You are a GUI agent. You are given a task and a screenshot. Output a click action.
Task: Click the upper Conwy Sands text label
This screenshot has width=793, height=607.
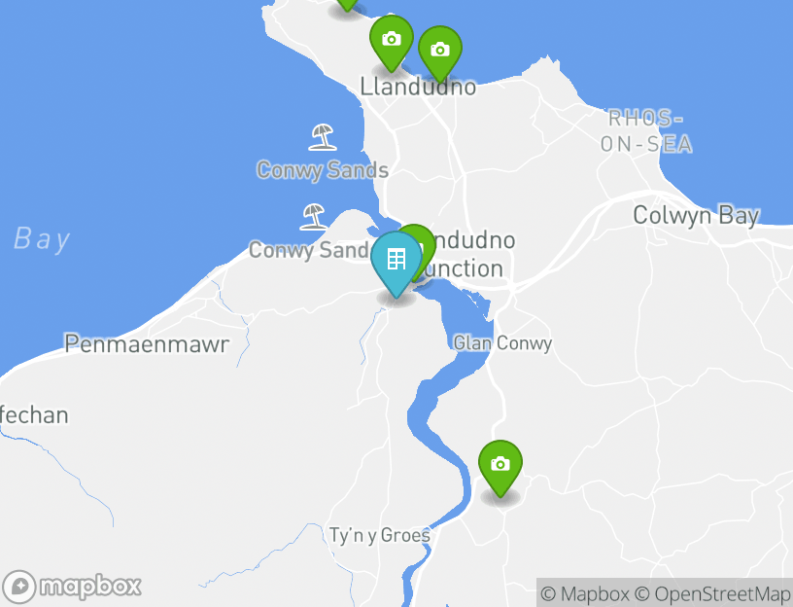323,170
